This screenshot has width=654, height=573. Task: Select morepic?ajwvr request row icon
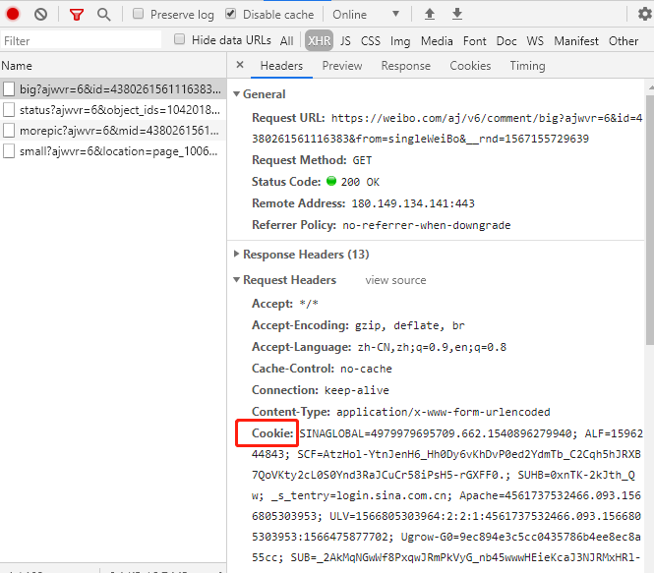(9, 131)
